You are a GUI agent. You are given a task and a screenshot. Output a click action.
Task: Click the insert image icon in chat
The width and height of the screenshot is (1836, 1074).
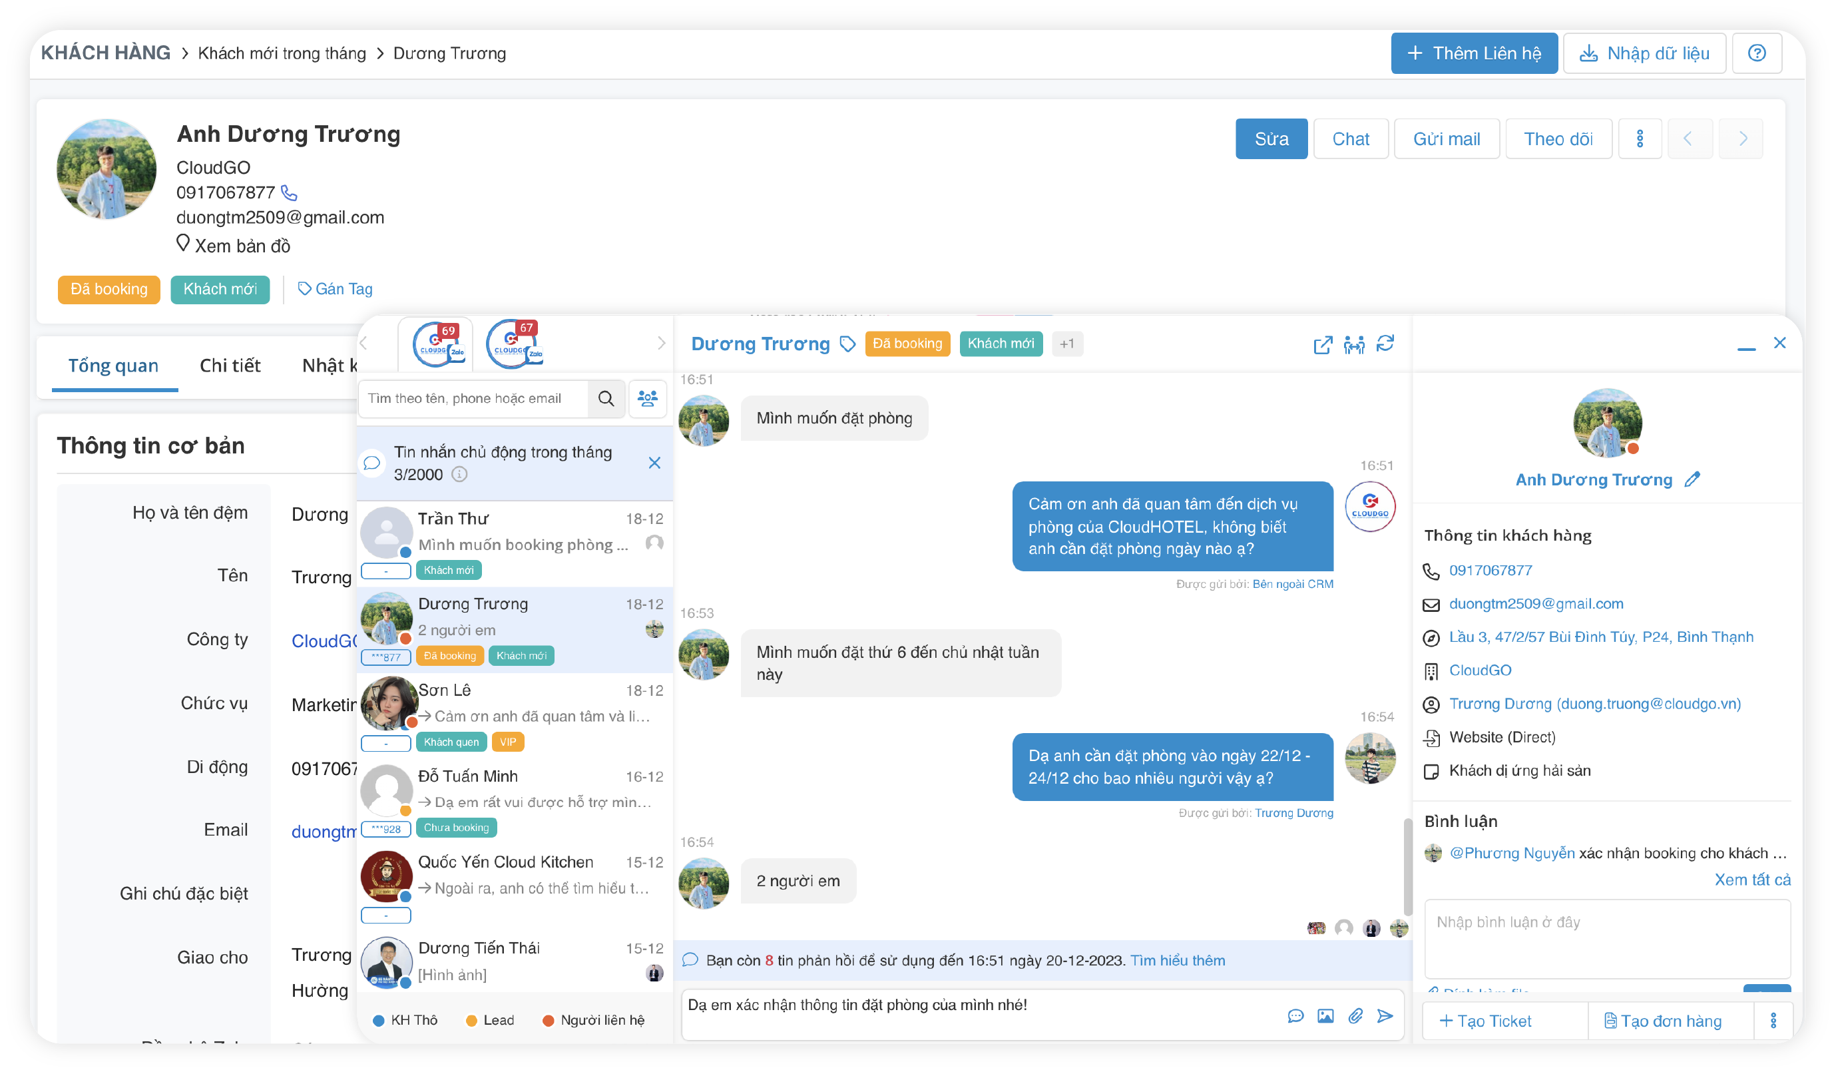(1325, 1015)
